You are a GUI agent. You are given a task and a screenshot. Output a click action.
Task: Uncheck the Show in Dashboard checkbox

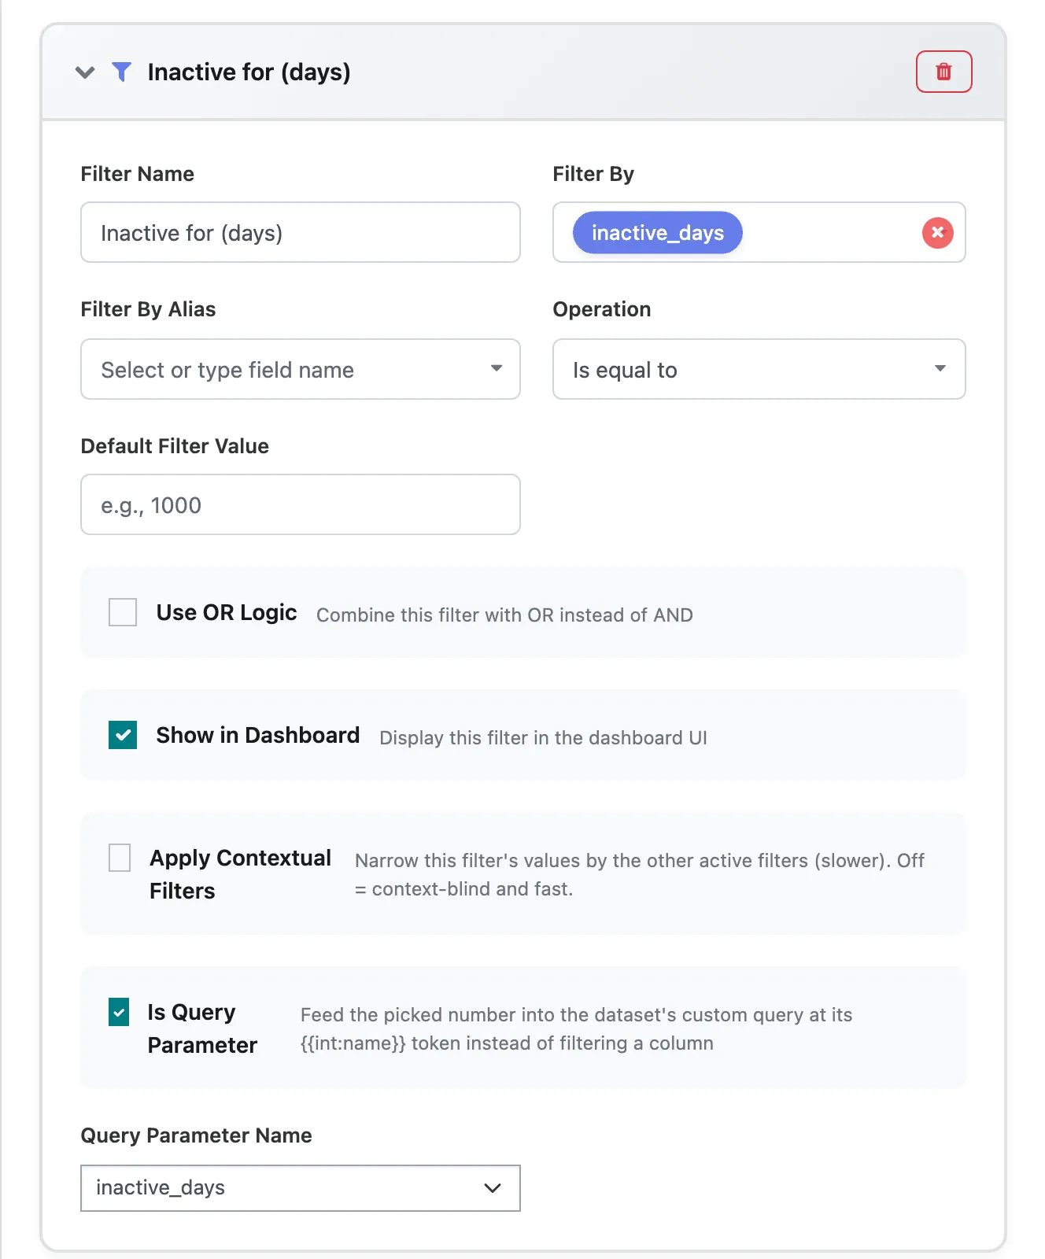pyautogui.click(x=123, y=735)
